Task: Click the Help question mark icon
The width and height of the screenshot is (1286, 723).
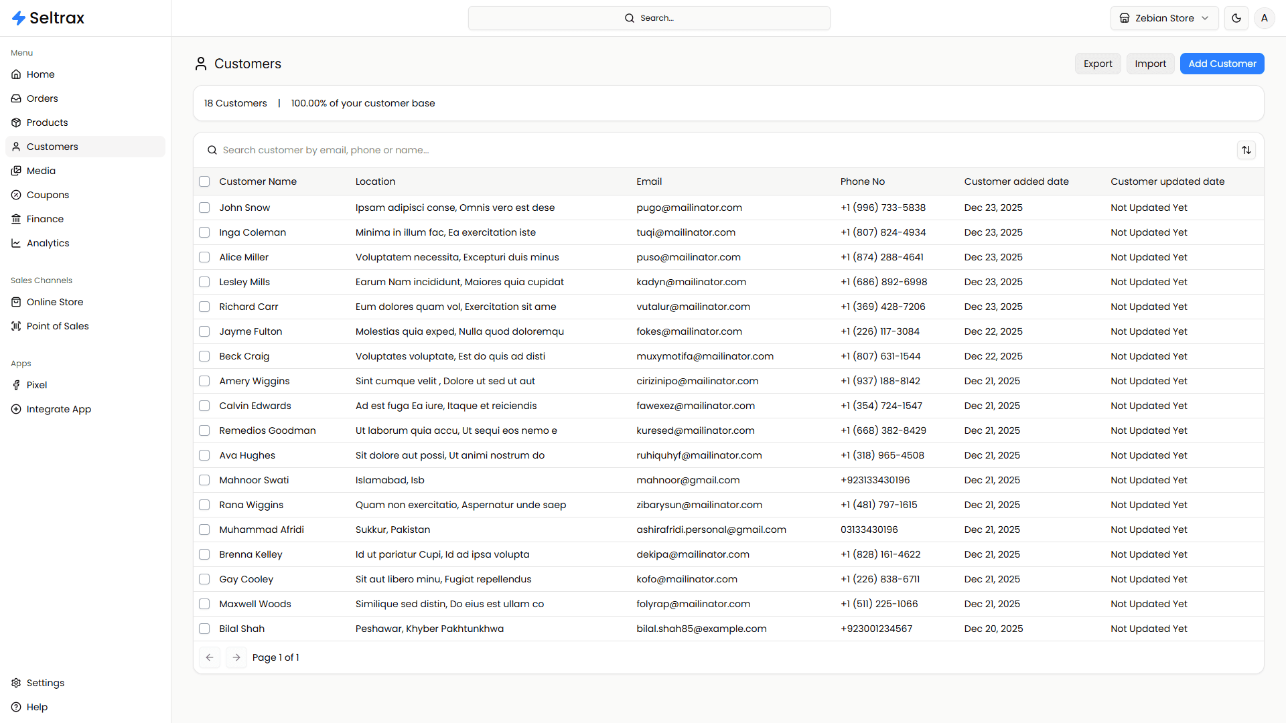Action: [16, 707]
